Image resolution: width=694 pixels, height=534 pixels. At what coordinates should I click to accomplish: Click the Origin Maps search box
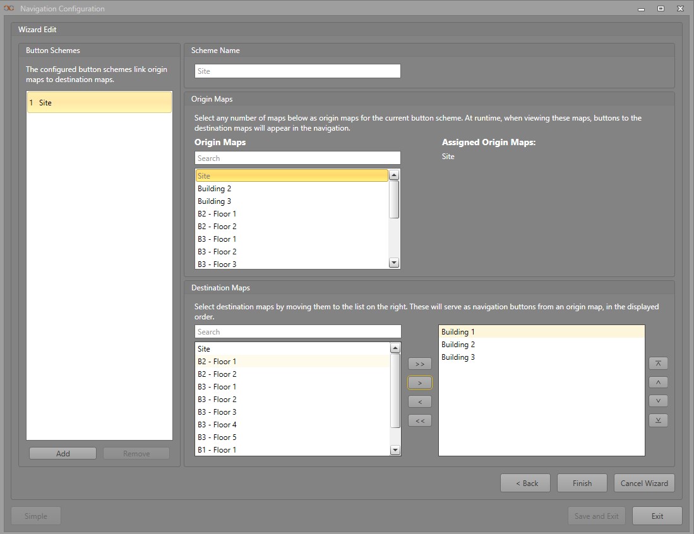point(297,158)
